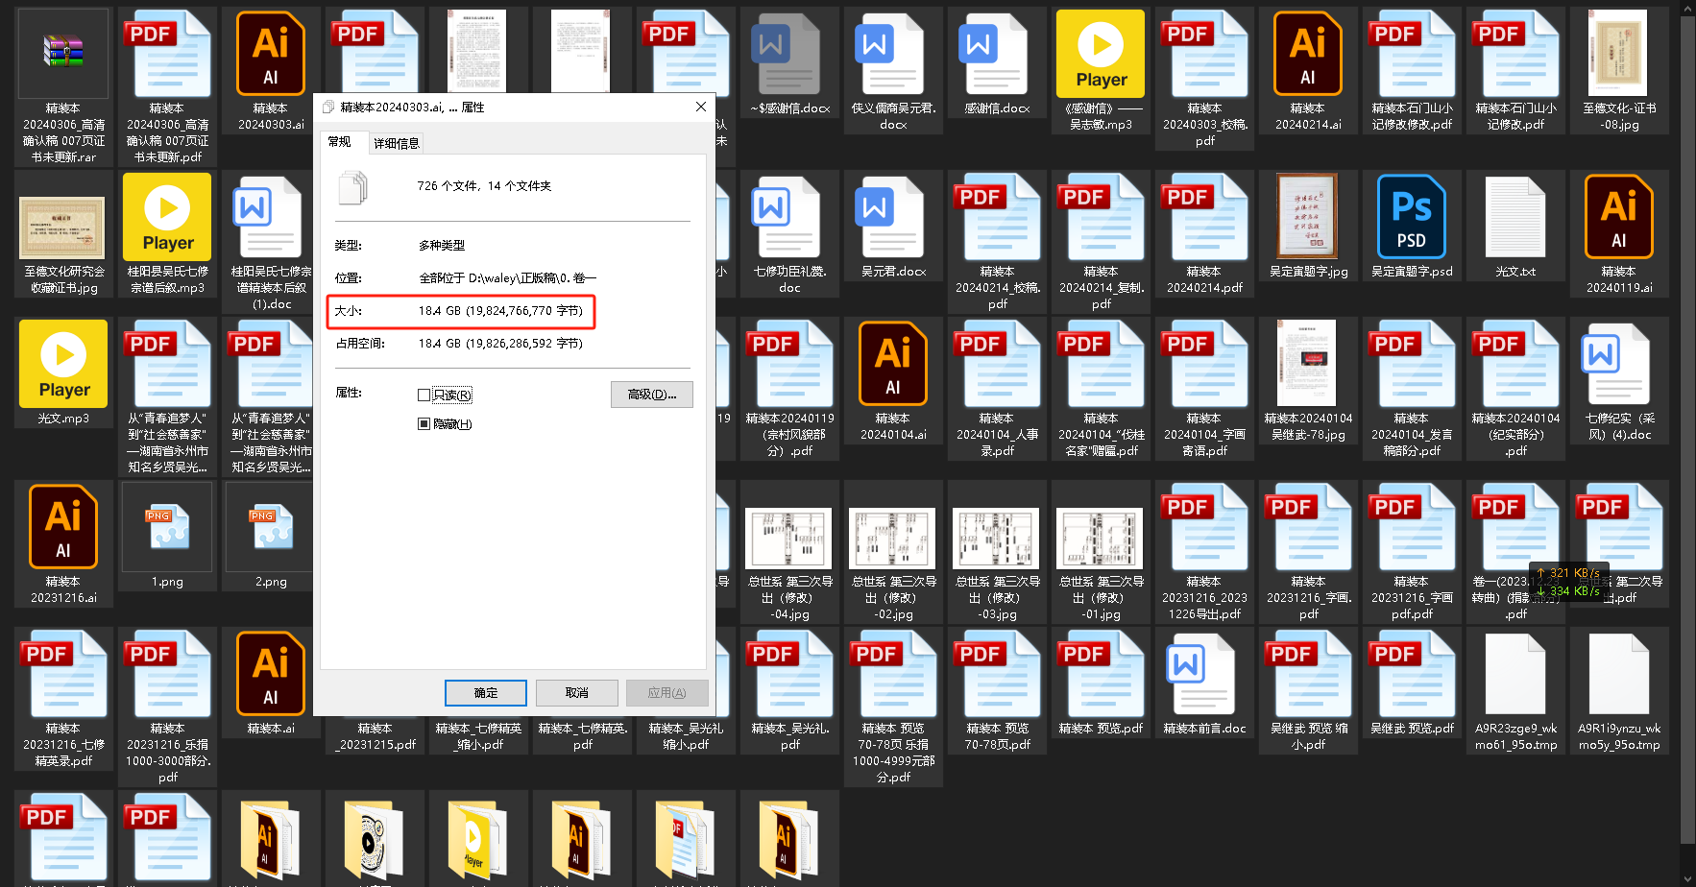Click the scrollbar down arrow

[x=1687, y=877]
